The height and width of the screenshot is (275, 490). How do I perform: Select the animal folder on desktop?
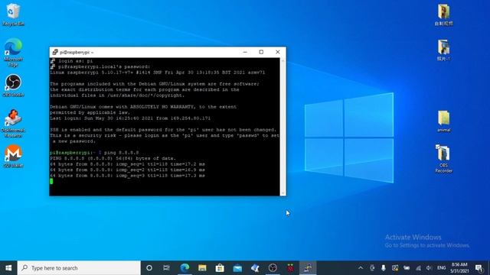[443, 121]
